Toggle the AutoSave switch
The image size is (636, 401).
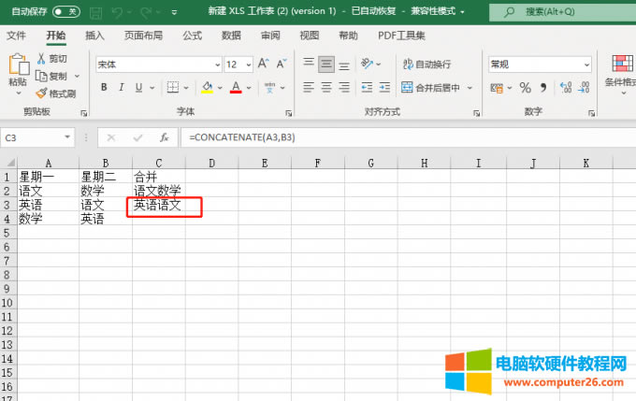(66, 12)
